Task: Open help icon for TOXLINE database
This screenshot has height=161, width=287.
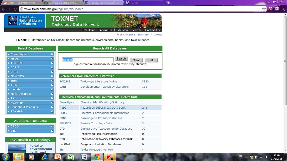Action: [x=52, y=63]
